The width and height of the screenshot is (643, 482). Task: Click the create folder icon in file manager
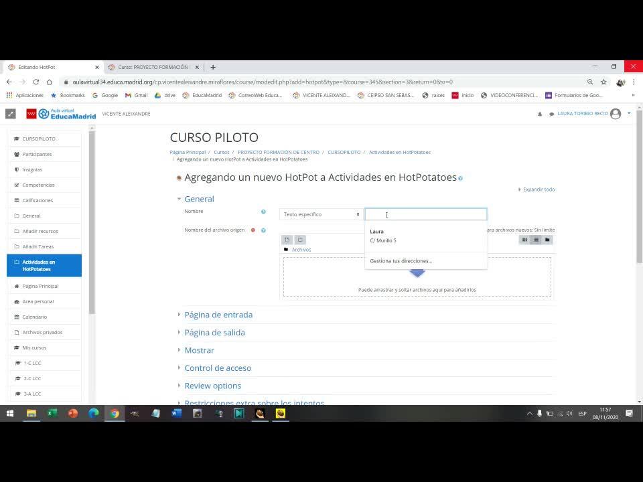coord(300,240)
